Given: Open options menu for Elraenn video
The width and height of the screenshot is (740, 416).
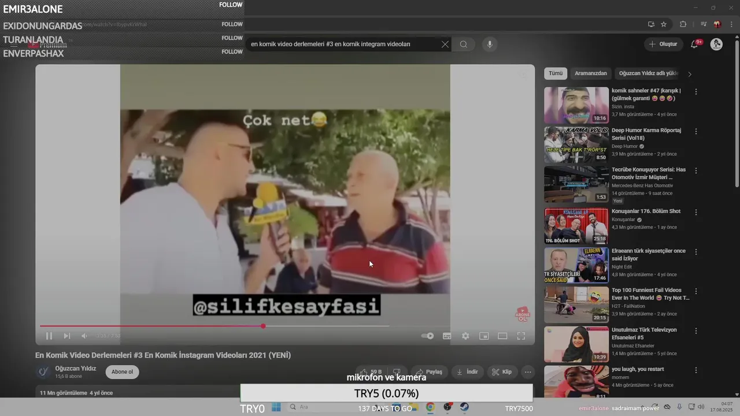Looking at the screenshot, I should [696, 252].
